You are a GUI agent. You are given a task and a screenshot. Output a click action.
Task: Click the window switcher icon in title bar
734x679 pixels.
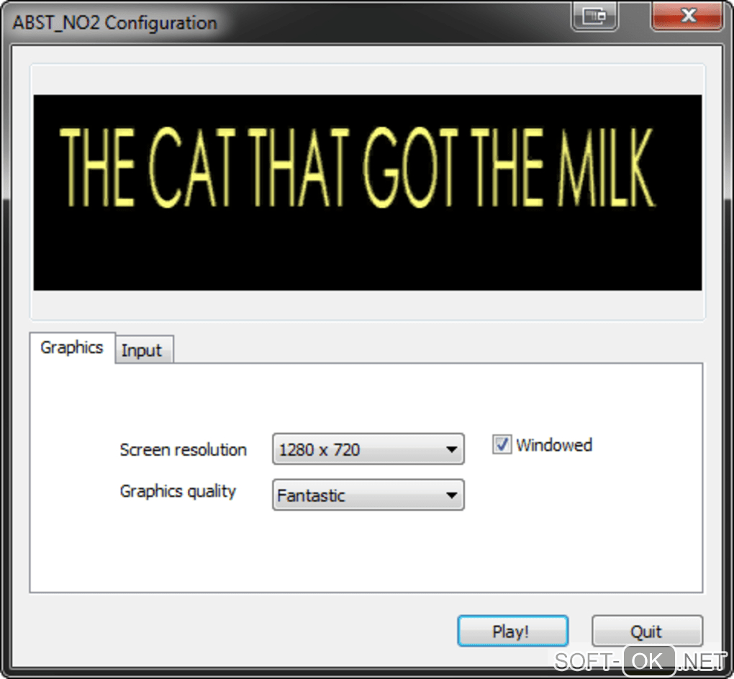coord(594,17)
